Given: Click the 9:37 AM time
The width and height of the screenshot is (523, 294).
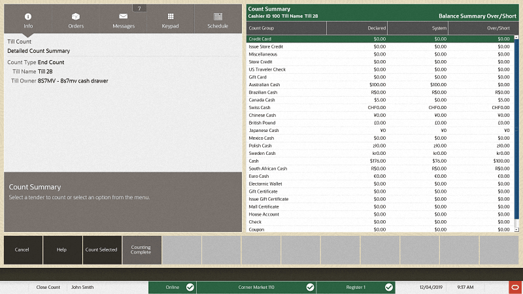Looking at the screenshot, I should (465, 287).
